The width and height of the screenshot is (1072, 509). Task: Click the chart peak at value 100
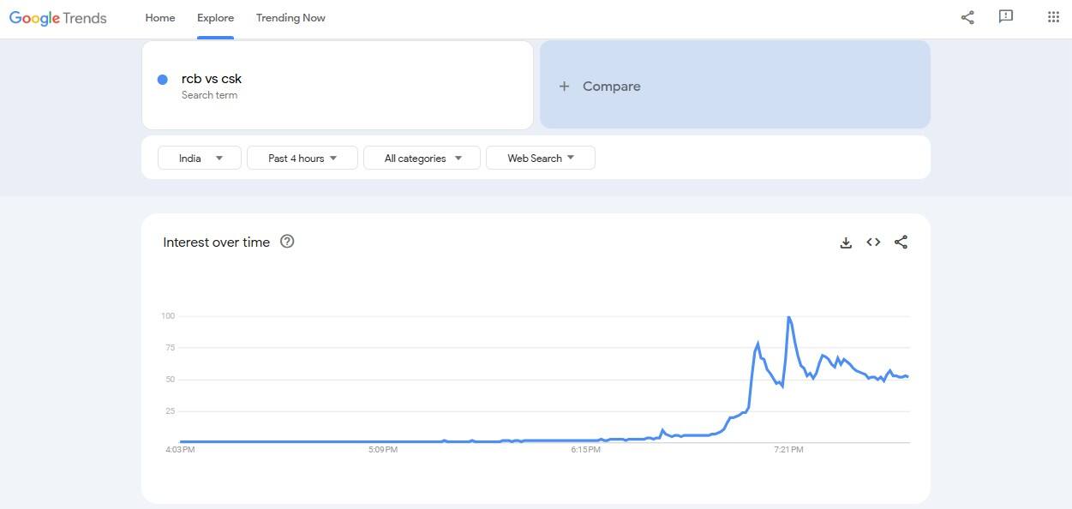(788, 317)
